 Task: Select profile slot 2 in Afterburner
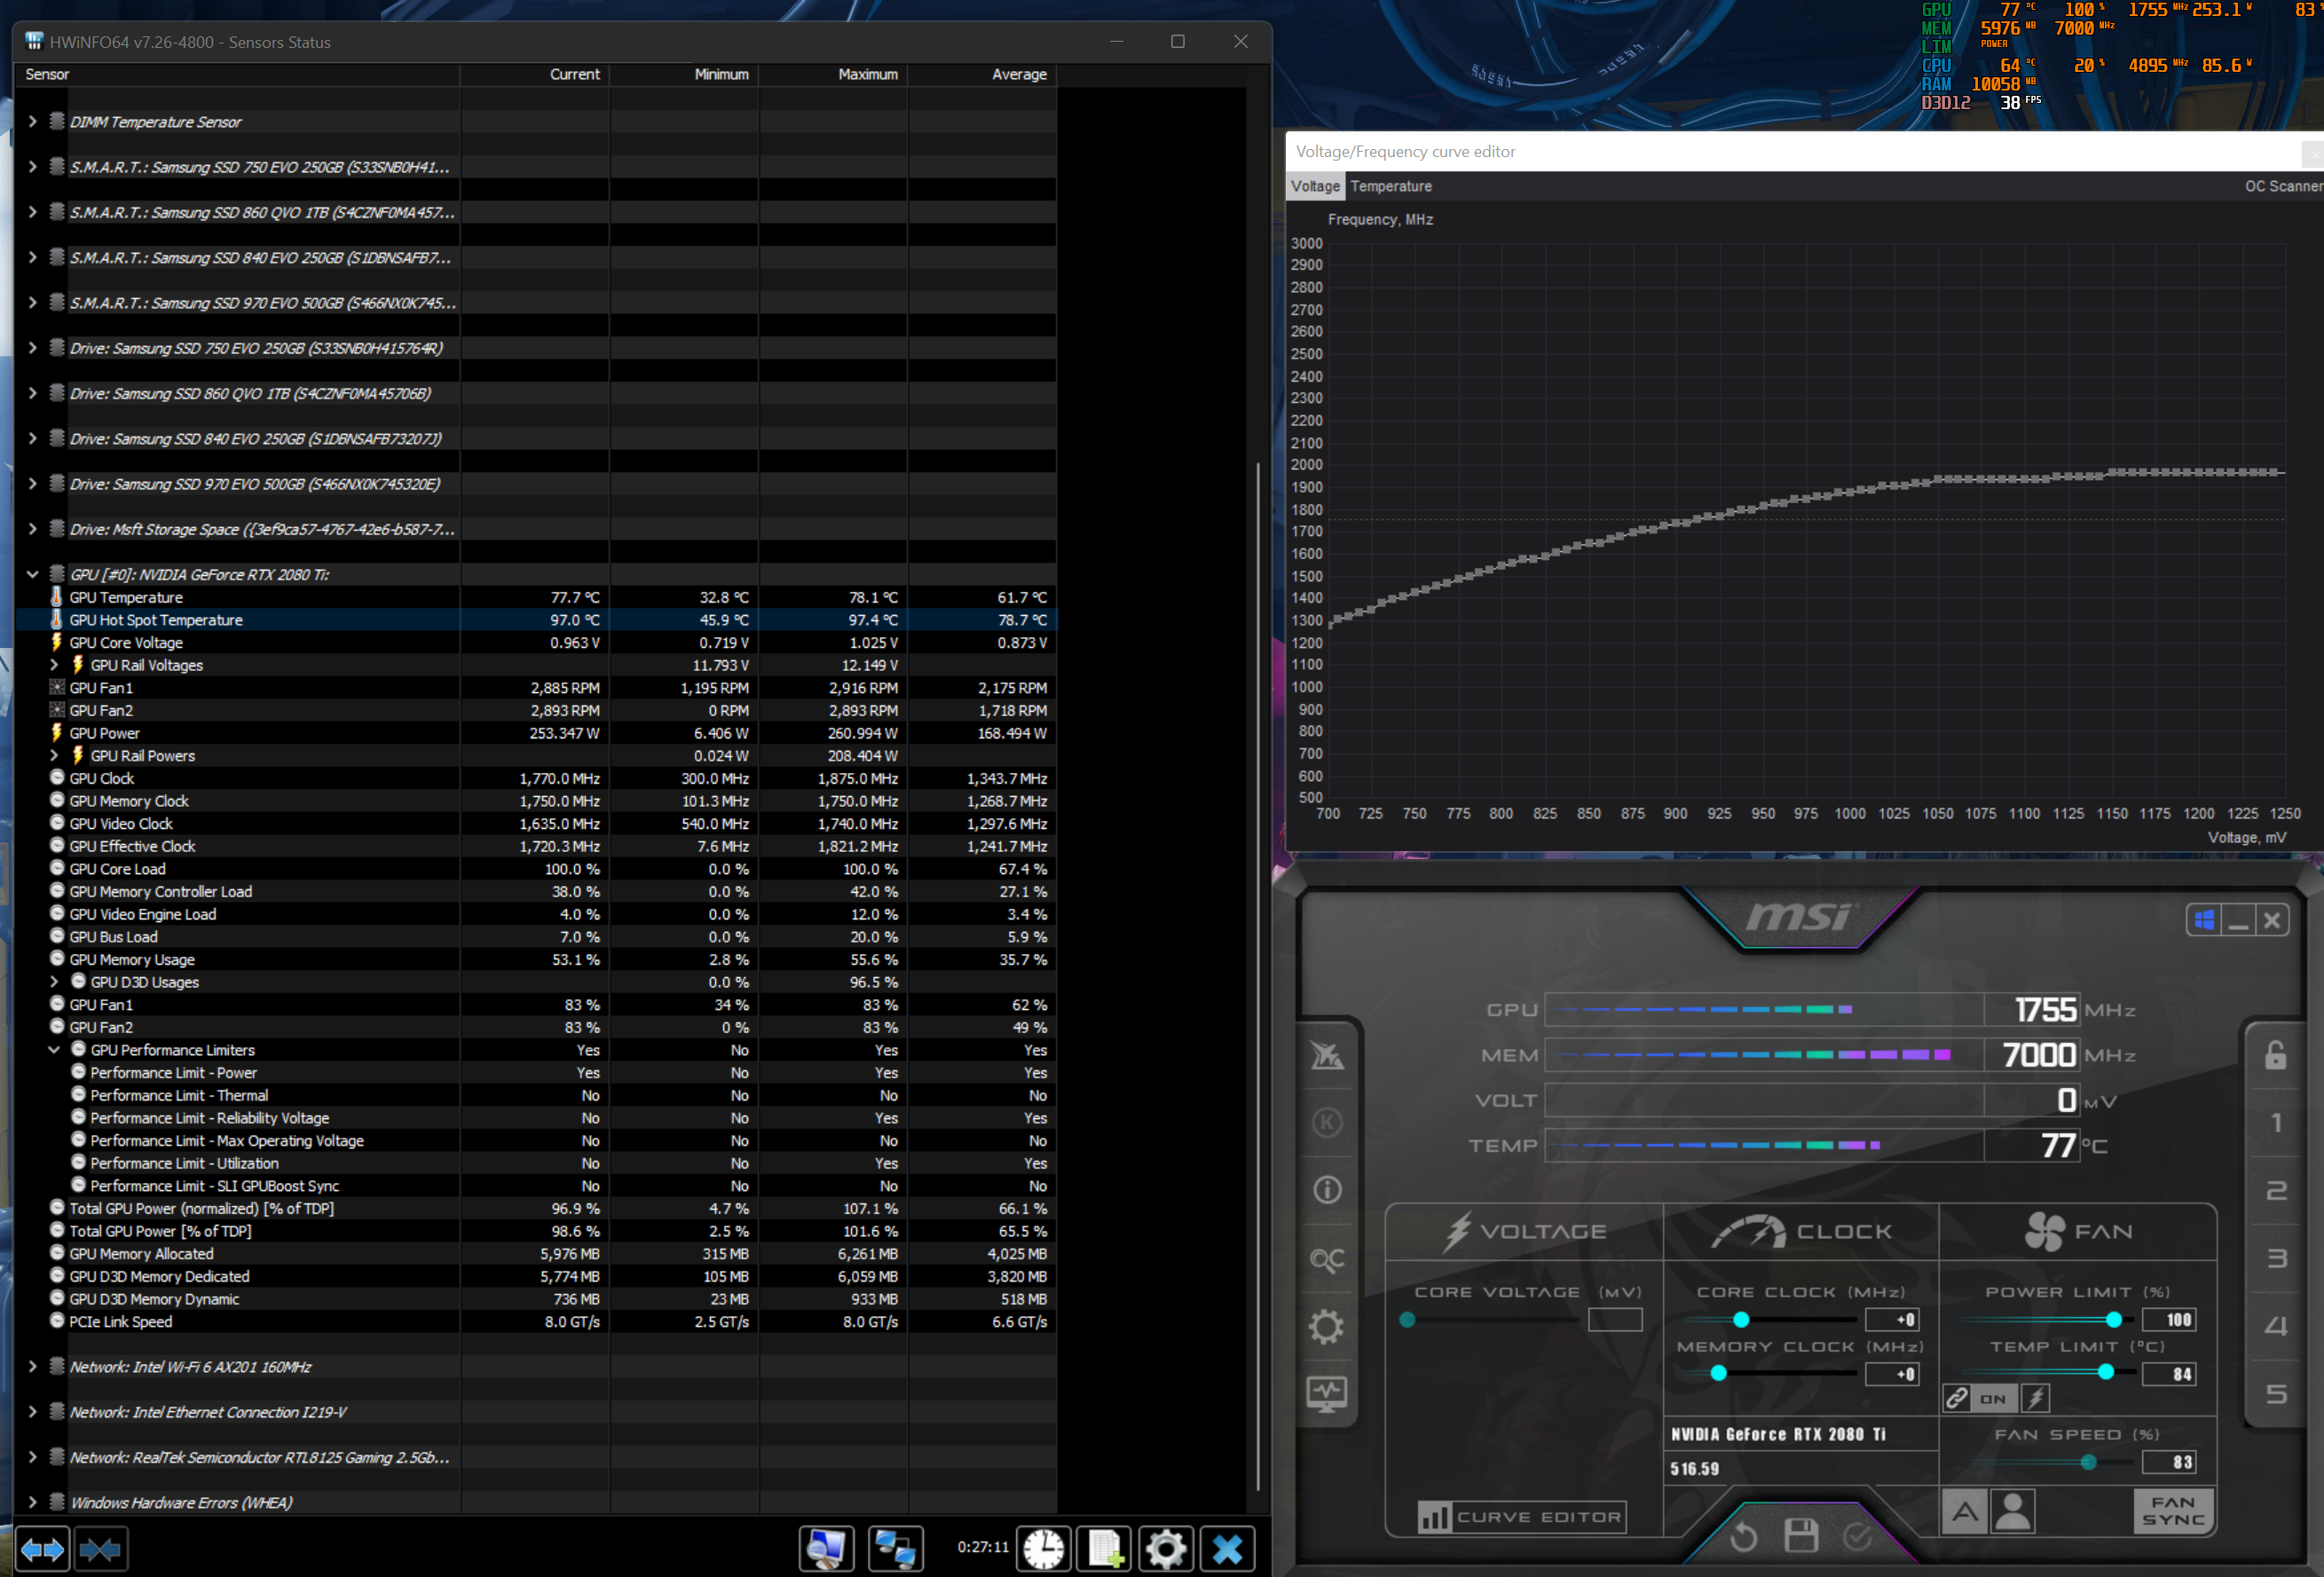click(x=2277, y=1191)
